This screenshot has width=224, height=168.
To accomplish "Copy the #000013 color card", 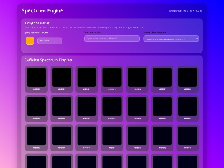I will tap(163, 138).
